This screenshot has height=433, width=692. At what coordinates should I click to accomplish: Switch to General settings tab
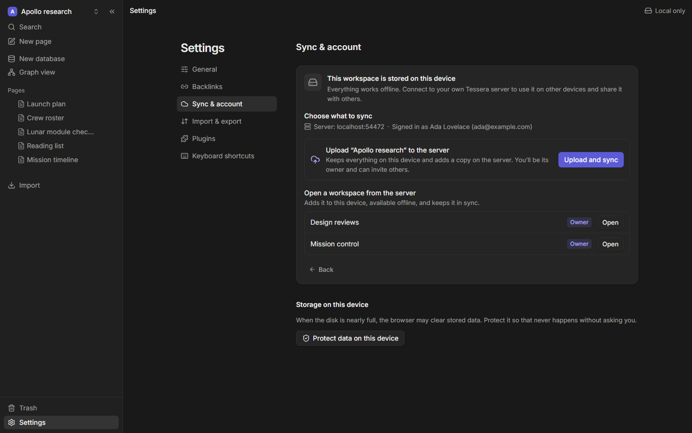point(227,69)
